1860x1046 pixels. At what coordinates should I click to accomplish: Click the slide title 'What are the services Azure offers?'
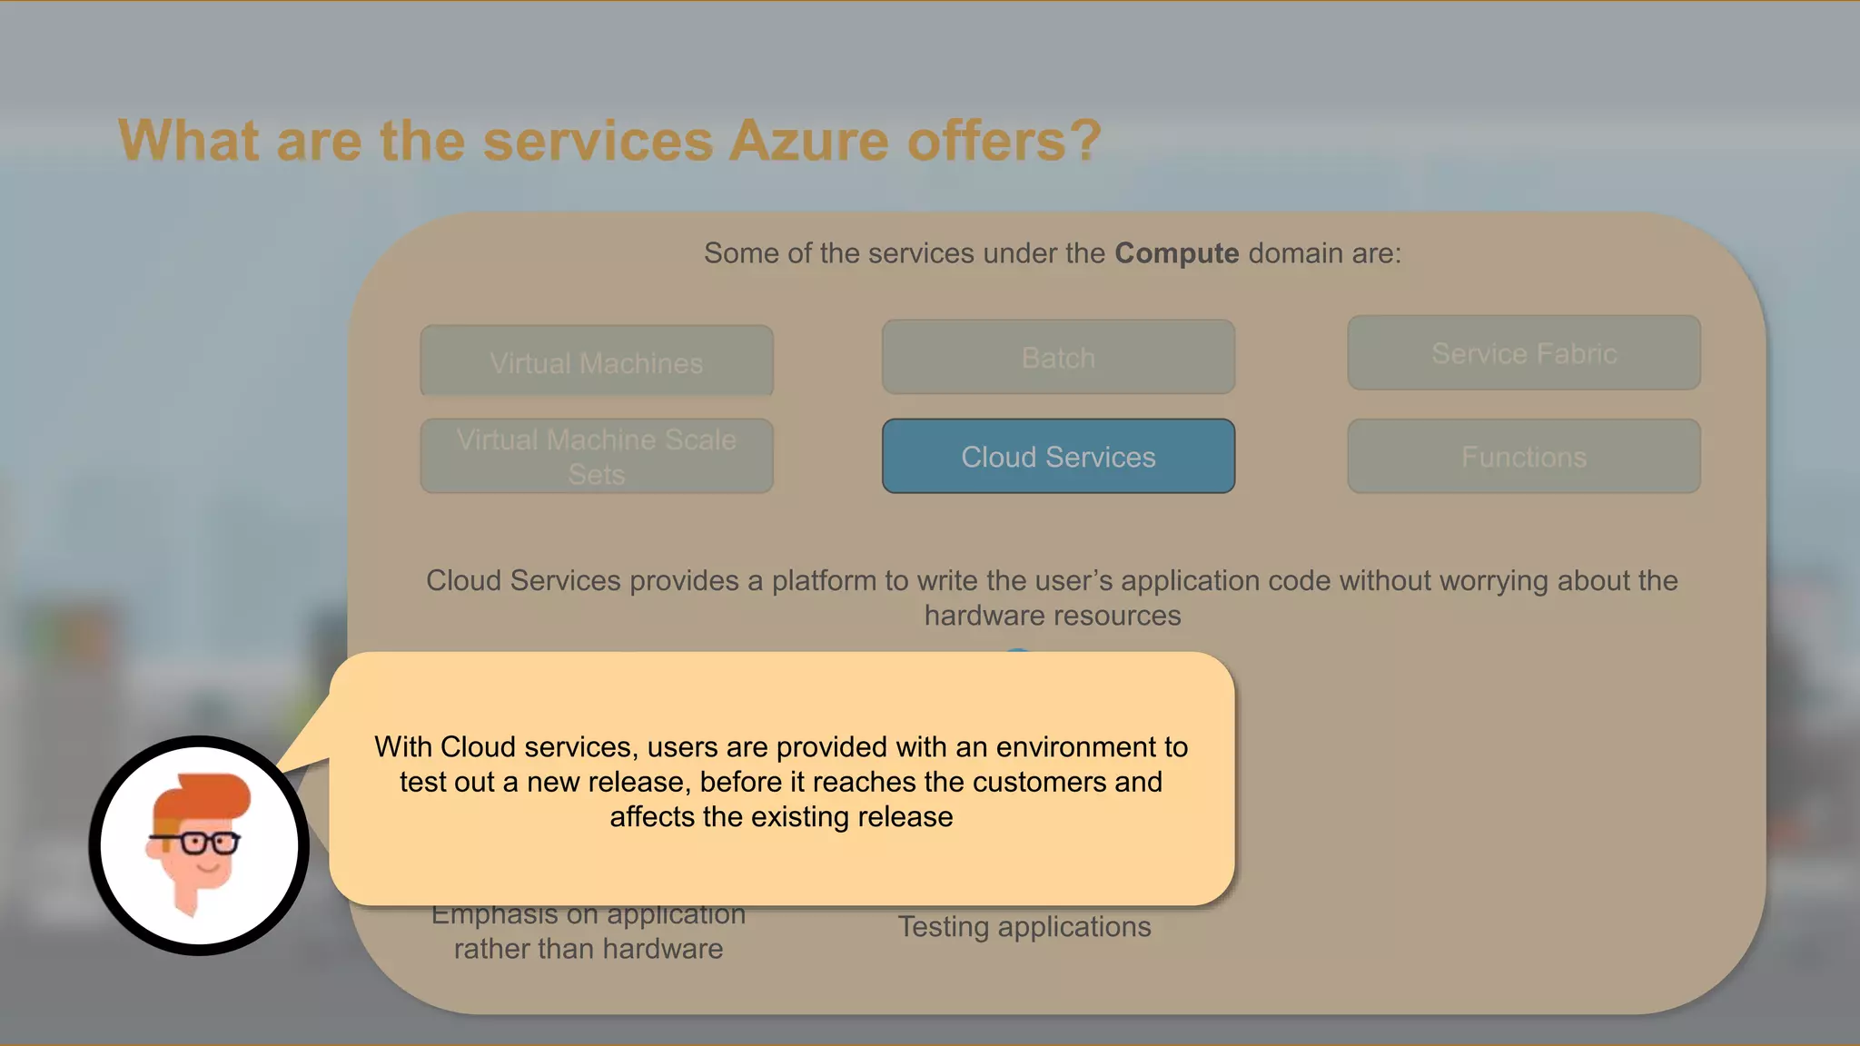pyautogui.click(x=609, y=141)
